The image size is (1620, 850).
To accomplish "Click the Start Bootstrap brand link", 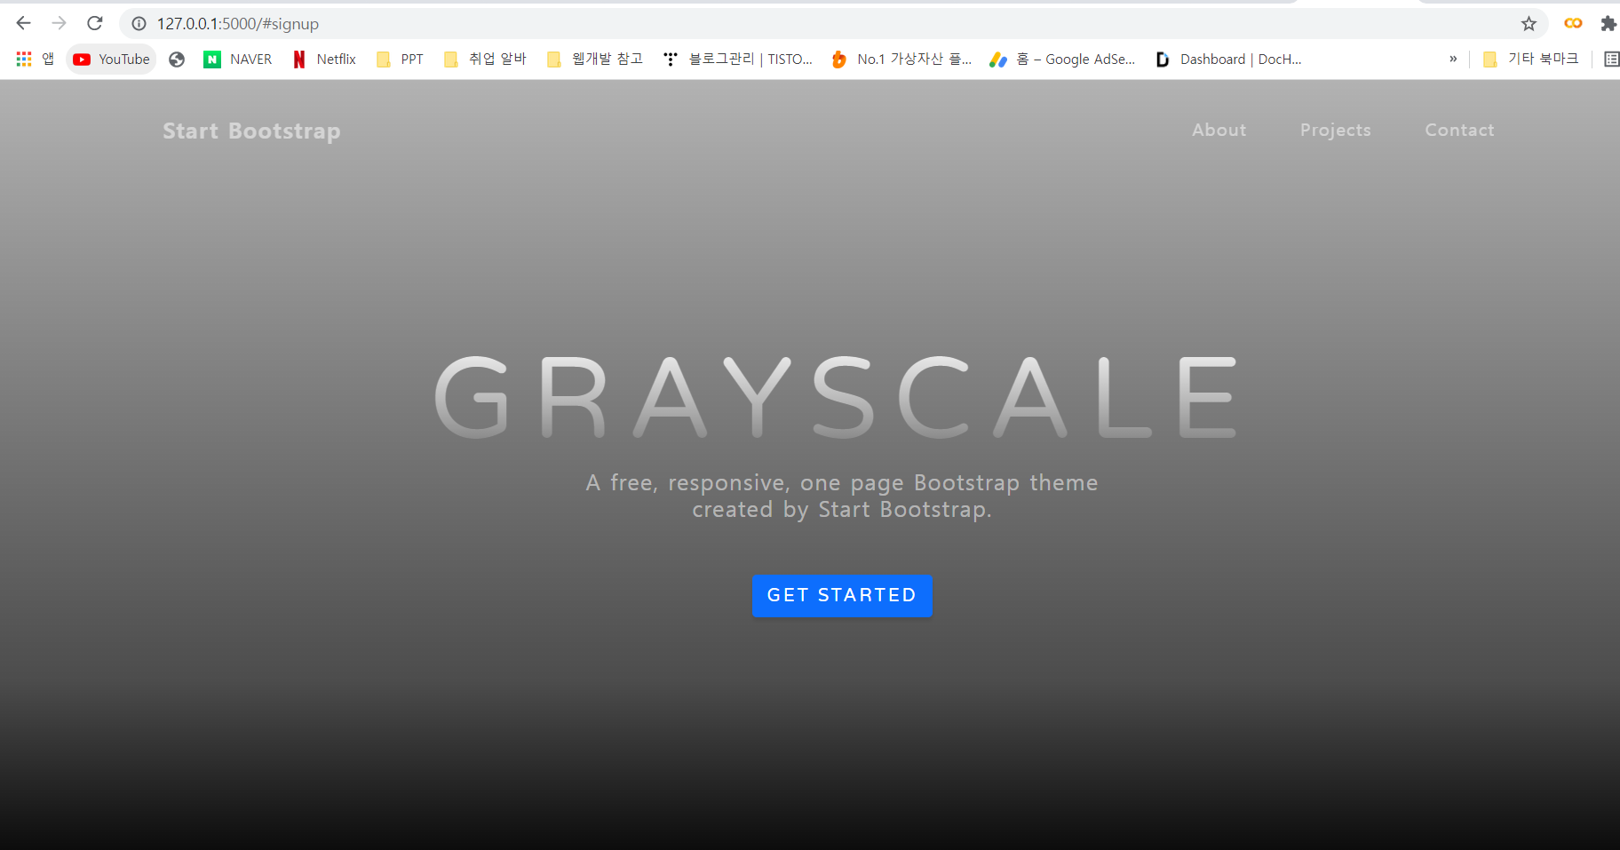I will pyautogui.click(x=251, y=131).
